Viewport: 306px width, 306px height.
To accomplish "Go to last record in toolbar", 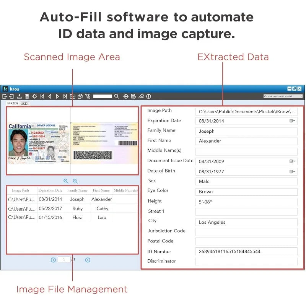I will point(65,96).
